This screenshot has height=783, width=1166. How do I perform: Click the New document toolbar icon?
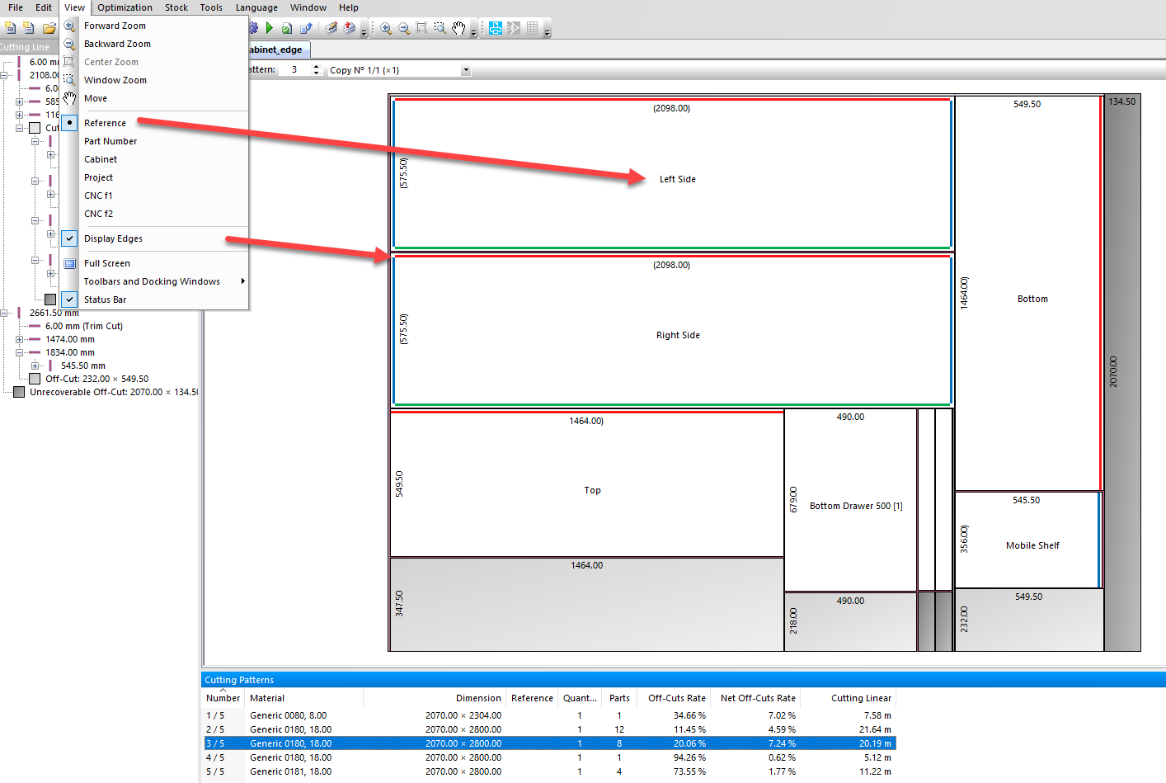[x=11, y=28]
